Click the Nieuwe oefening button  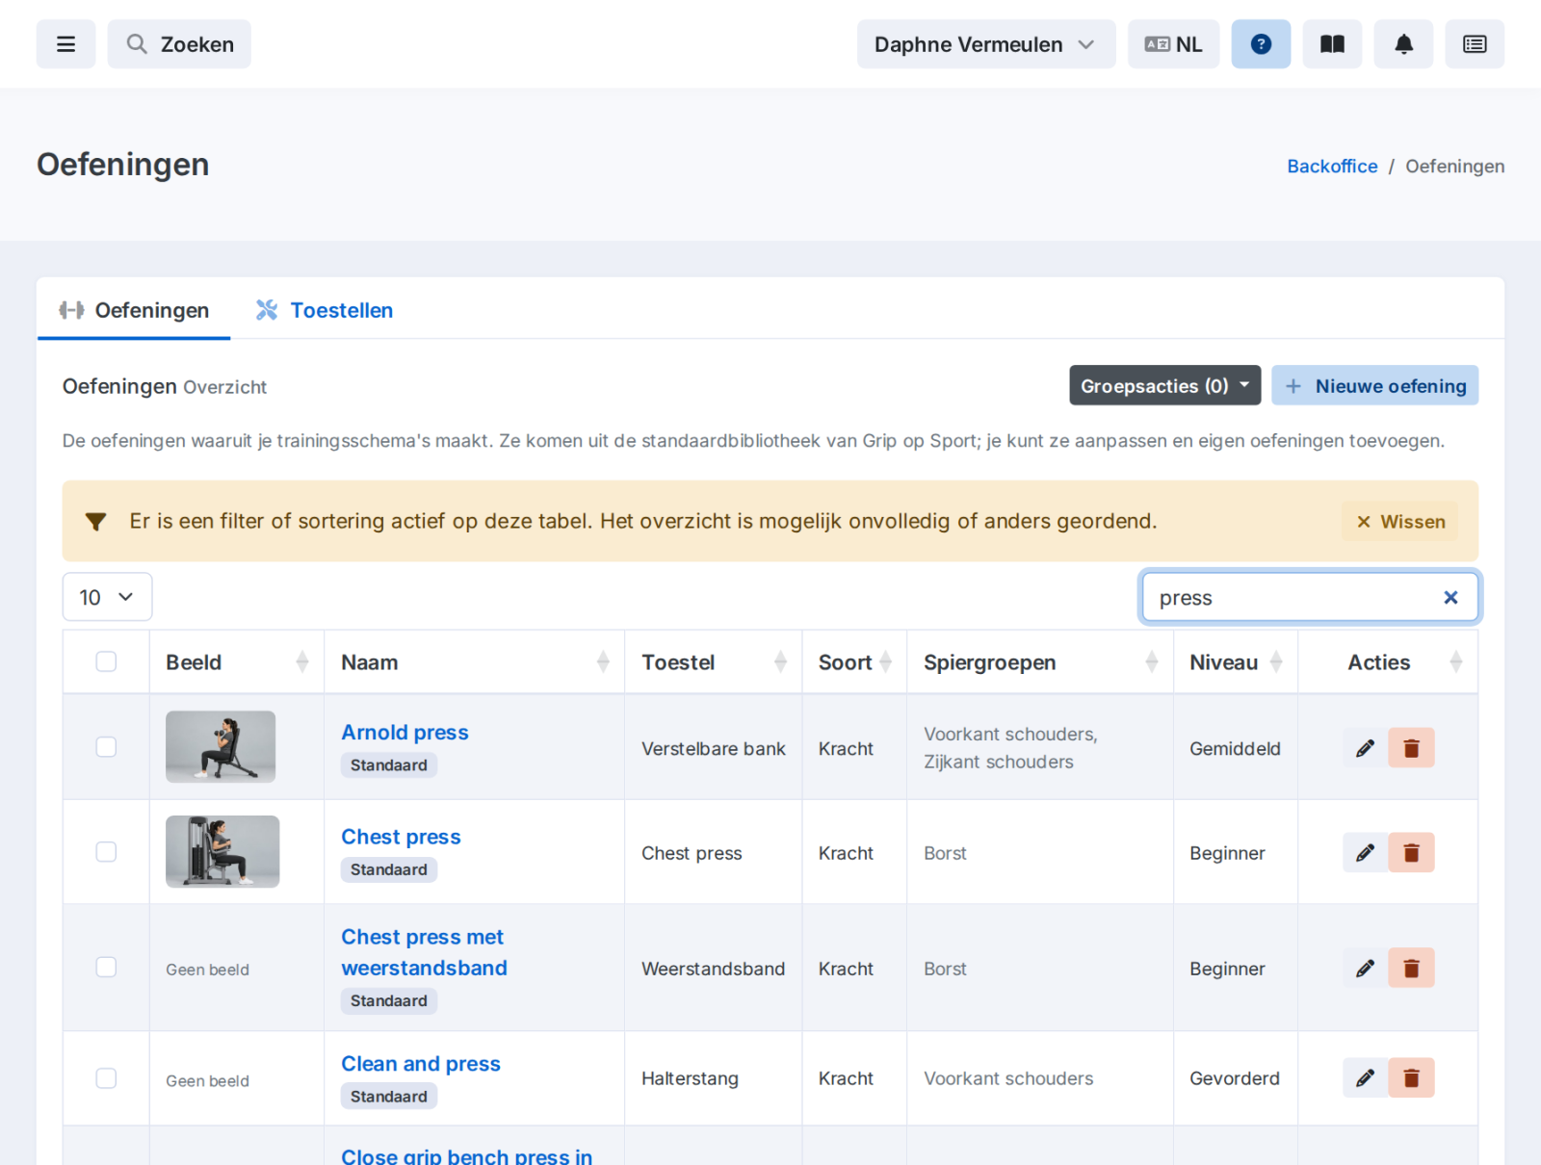1374,385
